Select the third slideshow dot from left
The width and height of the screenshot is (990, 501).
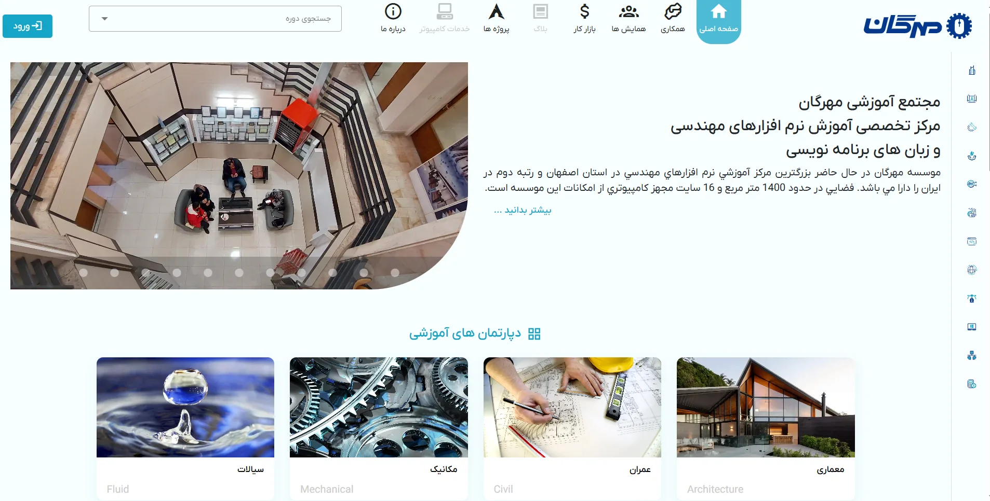click(145, 272)
